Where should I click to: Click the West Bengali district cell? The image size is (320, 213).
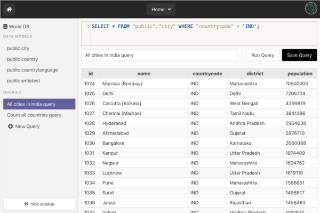click(255, 104)
